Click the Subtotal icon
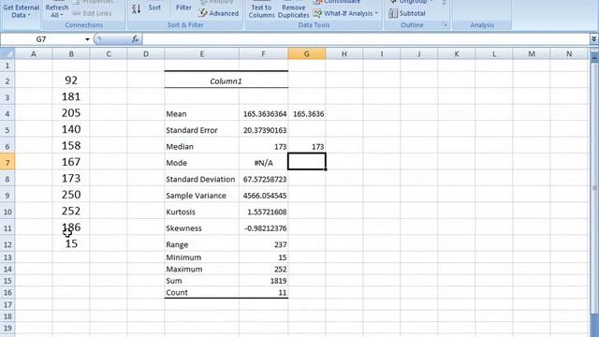This screenshot has width=599, height=337. (x=407, y=13)
